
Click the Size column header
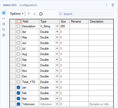(65, 21)
